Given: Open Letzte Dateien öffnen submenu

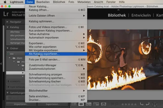Looking at the screenshot, I should click(56, 16).
